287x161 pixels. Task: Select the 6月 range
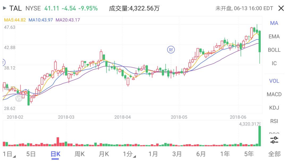pos(201,154)
